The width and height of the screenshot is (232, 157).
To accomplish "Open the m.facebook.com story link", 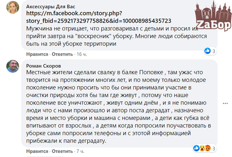I will tap(99, 17).
